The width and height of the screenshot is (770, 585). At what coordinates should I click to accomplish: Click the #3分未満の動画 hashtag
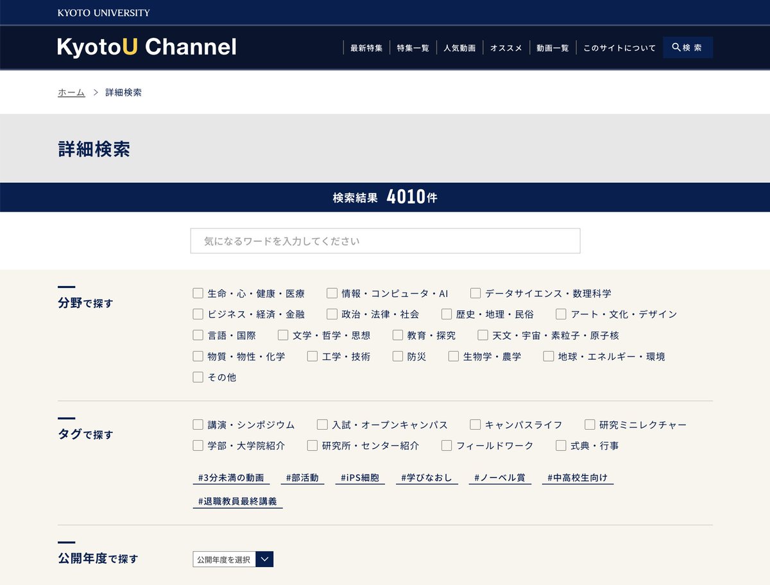click(x=231, y=478)
